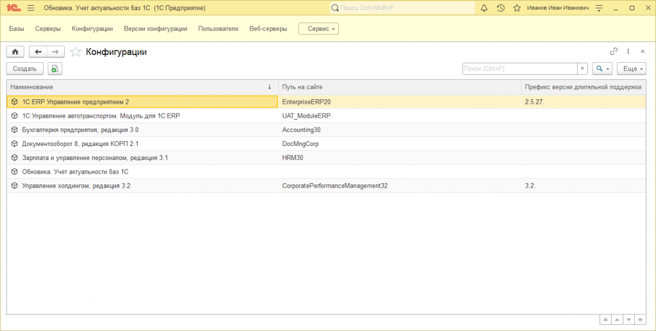Open the Сервис dropdown menu

[x=318, y=29]
